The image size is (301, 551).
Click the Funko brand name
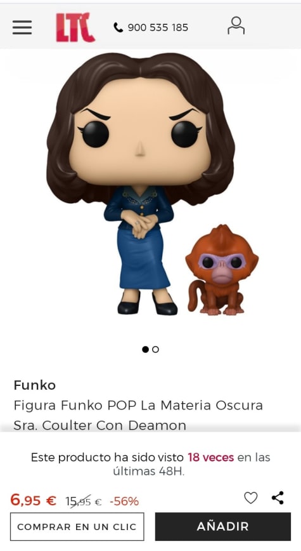(34, 385)
